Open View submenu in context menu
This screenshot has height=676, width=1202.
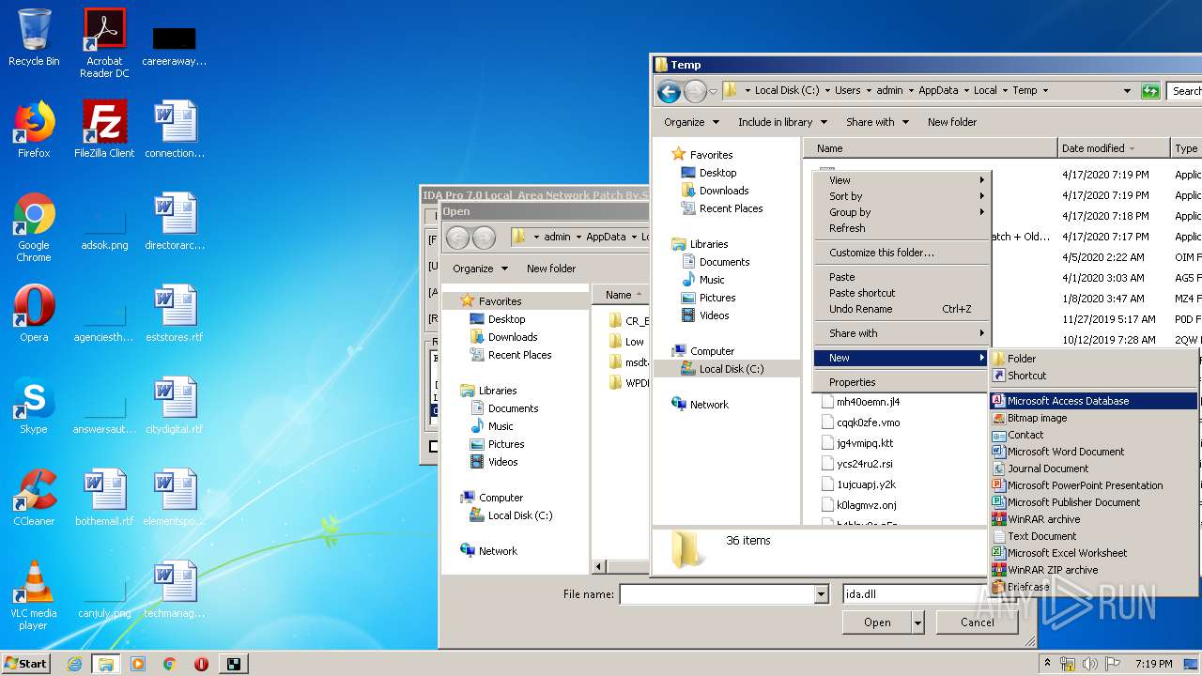901,180
